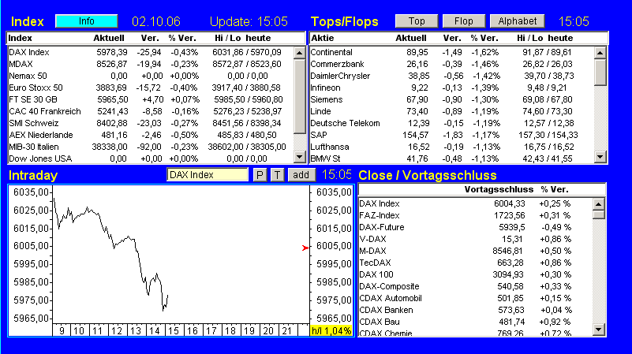Select the DAX-Future row
Viewport: 632px width, 354px height.
pyautogui.click(x=475, y=228)
